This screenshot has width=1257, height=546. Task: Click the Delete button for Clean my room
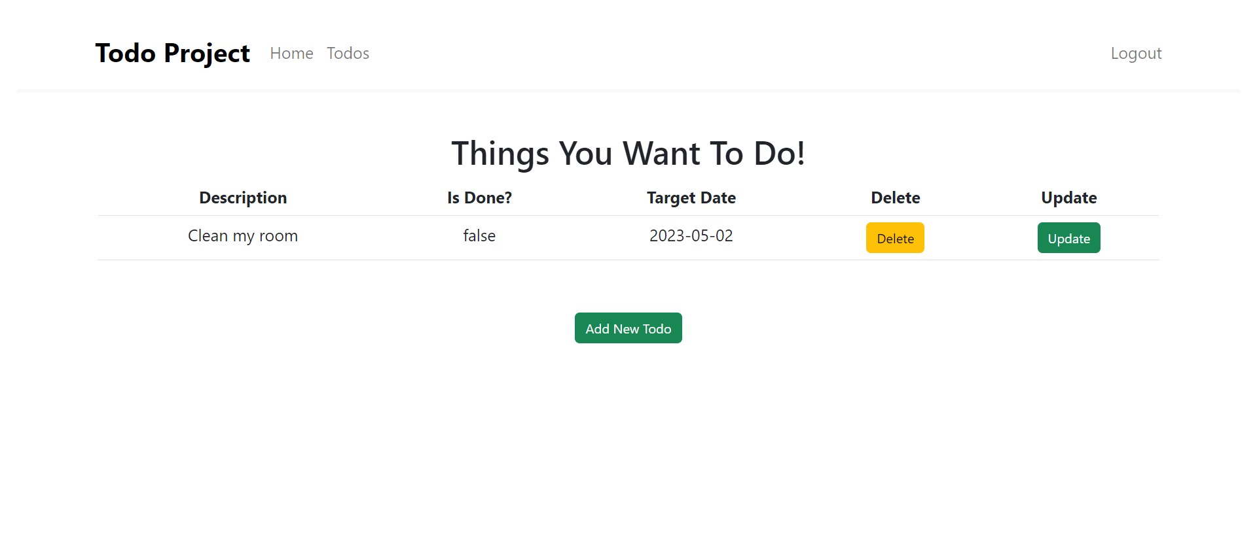point(894,237)
